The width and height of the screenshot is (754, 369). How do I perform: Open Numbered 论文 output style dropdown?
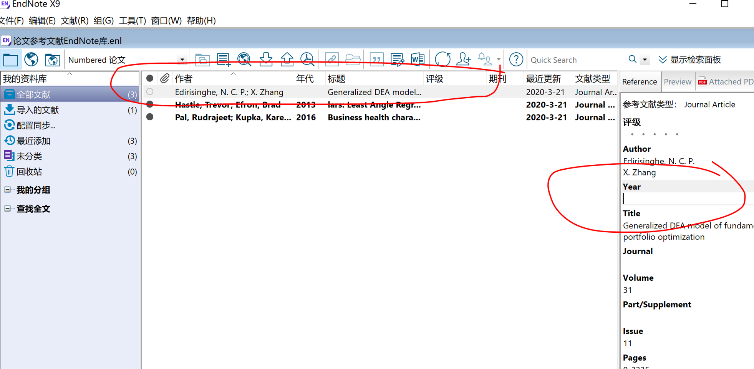[x=182, y=60]
